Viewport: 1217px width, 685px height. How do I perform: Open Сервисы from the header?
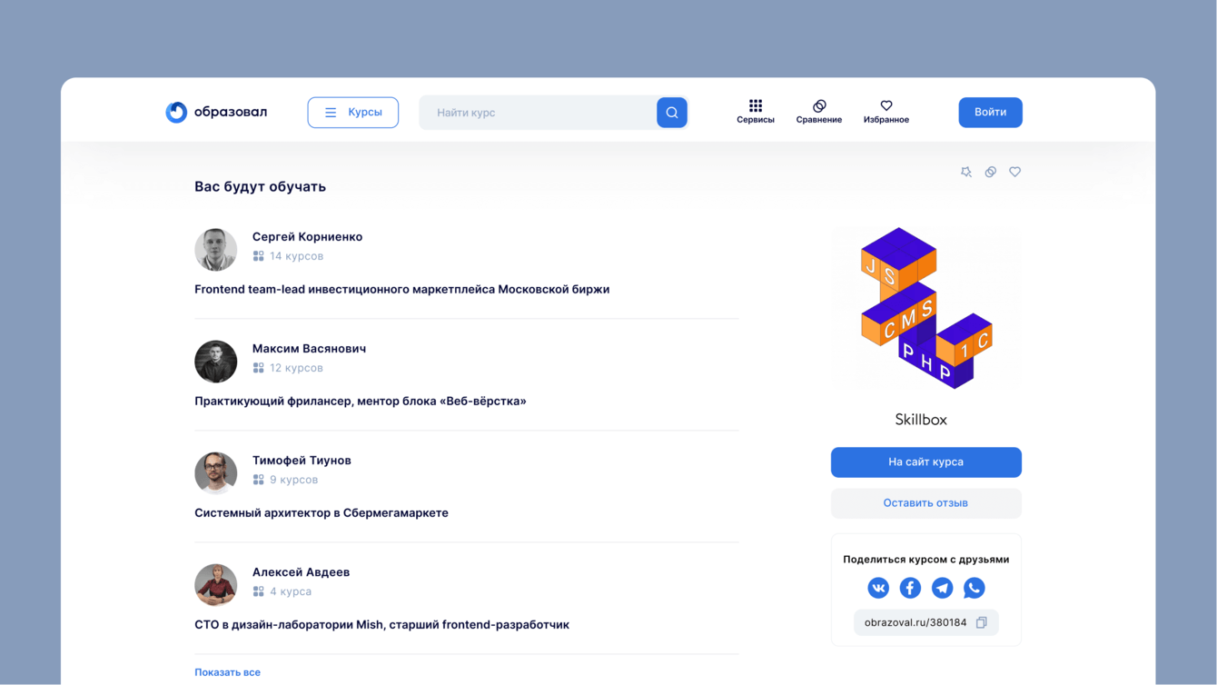click(756, 112)
